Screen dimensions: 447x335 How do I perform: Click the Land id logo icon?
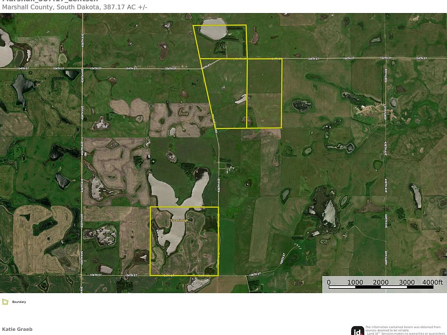pos(358,331)
